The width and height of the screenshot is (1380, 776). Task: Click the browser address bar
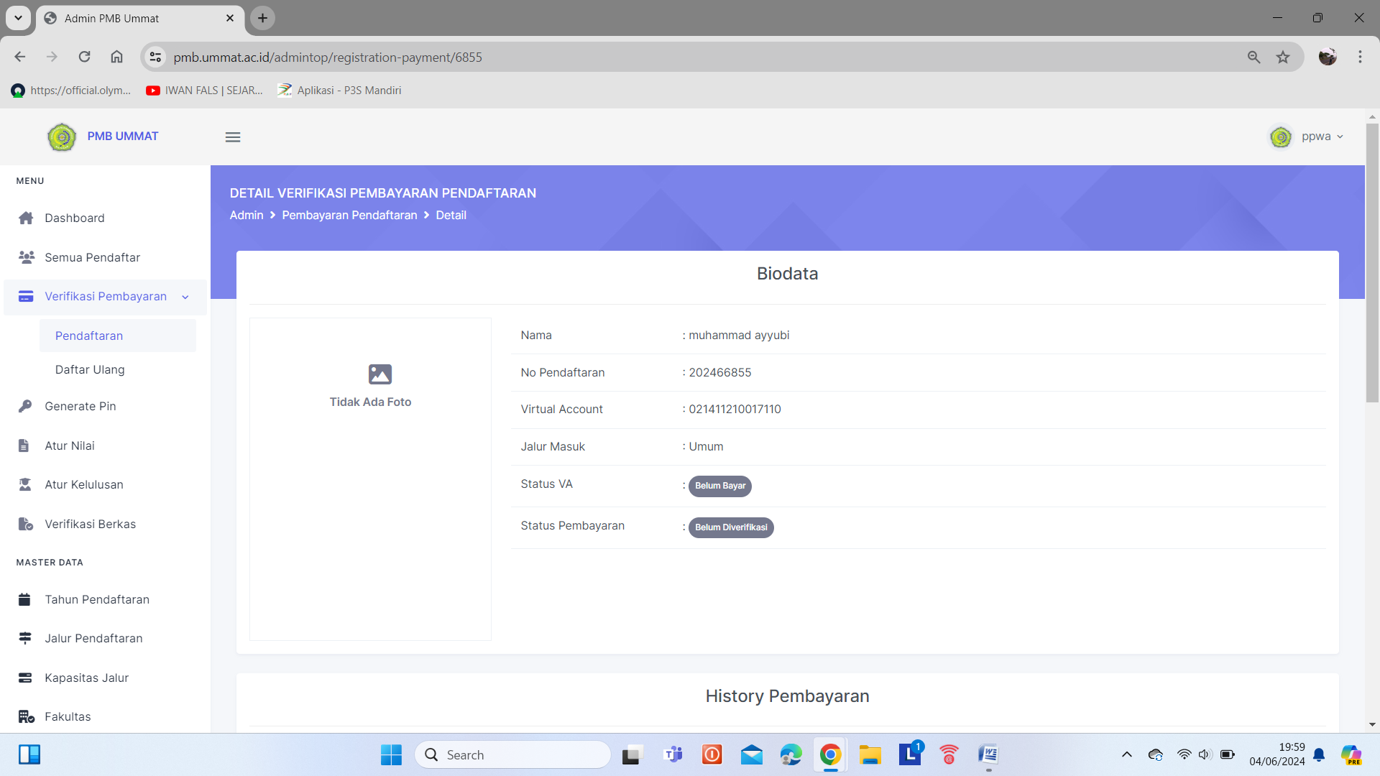(647, 57)
